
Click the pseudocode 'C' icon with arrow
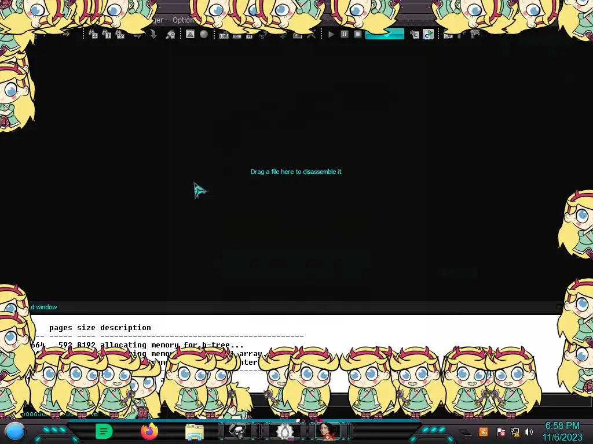click(415, 35)
